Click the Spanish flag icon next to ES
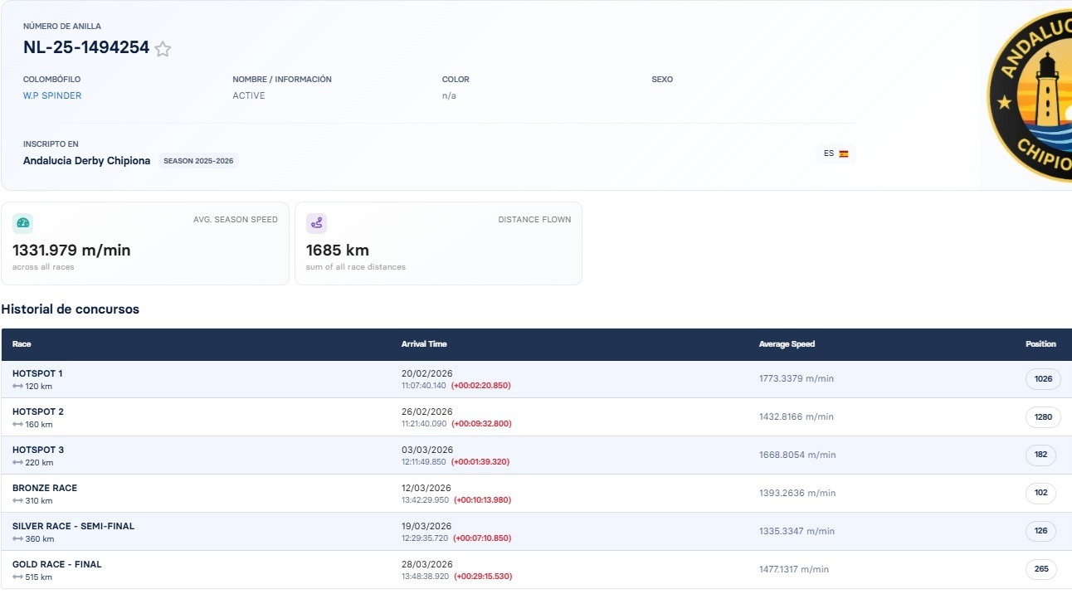 pos(843,153)
